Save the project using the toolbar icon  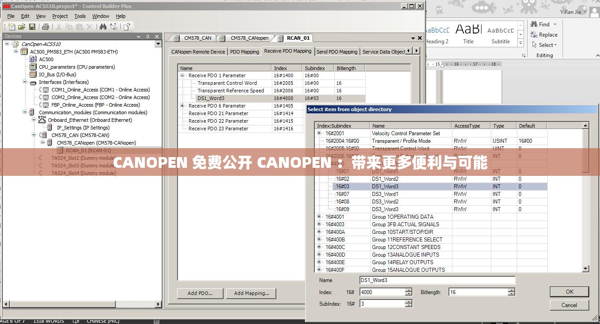pyautogui.click(x=32, y=27)
